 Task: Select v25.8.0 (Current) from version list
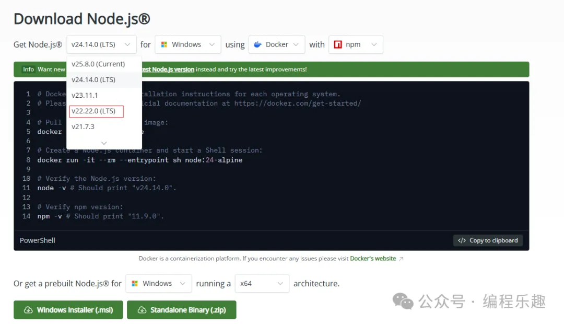[x=98, y=64]
